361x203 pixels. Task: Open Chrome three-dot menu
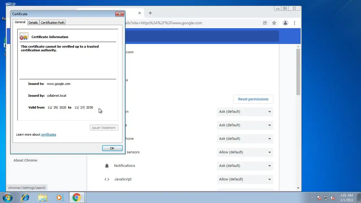[x=294, y=23]
